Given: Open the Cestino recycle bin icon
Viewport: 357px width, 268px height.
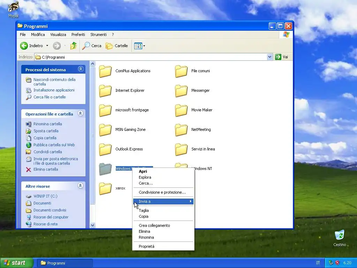Looking at the screenshot, I should coord(340,238).
